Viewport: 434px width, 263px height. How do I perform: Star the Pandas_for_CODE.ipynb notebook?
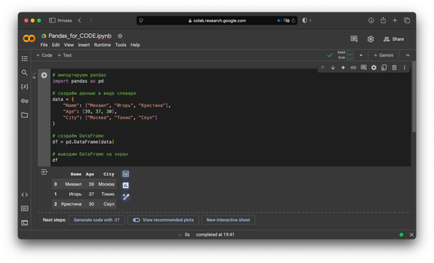coord(120,36)
